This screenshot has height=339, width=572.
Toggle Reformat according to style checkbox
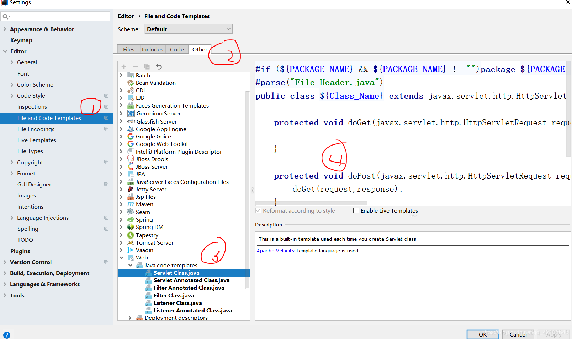[x=258, y=210]
